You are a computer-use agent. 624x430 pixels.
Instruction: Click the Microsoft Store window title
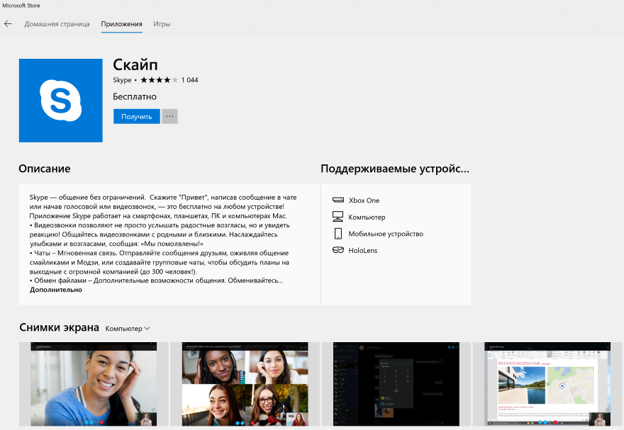[21, 6]
